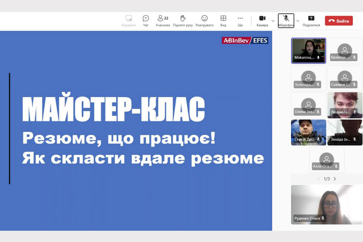Go to previous participants page
The width and height of the screenshot is (363, 242).
318,179
